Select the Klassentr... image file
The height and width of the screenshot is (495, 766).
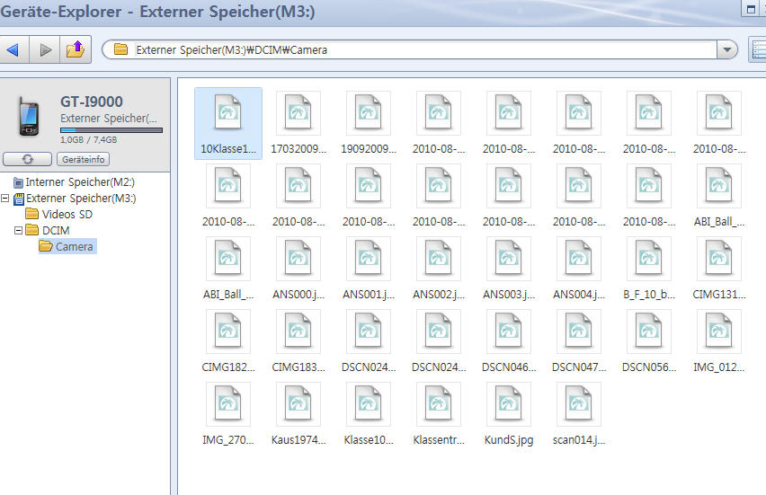click(x=439, y=414)
